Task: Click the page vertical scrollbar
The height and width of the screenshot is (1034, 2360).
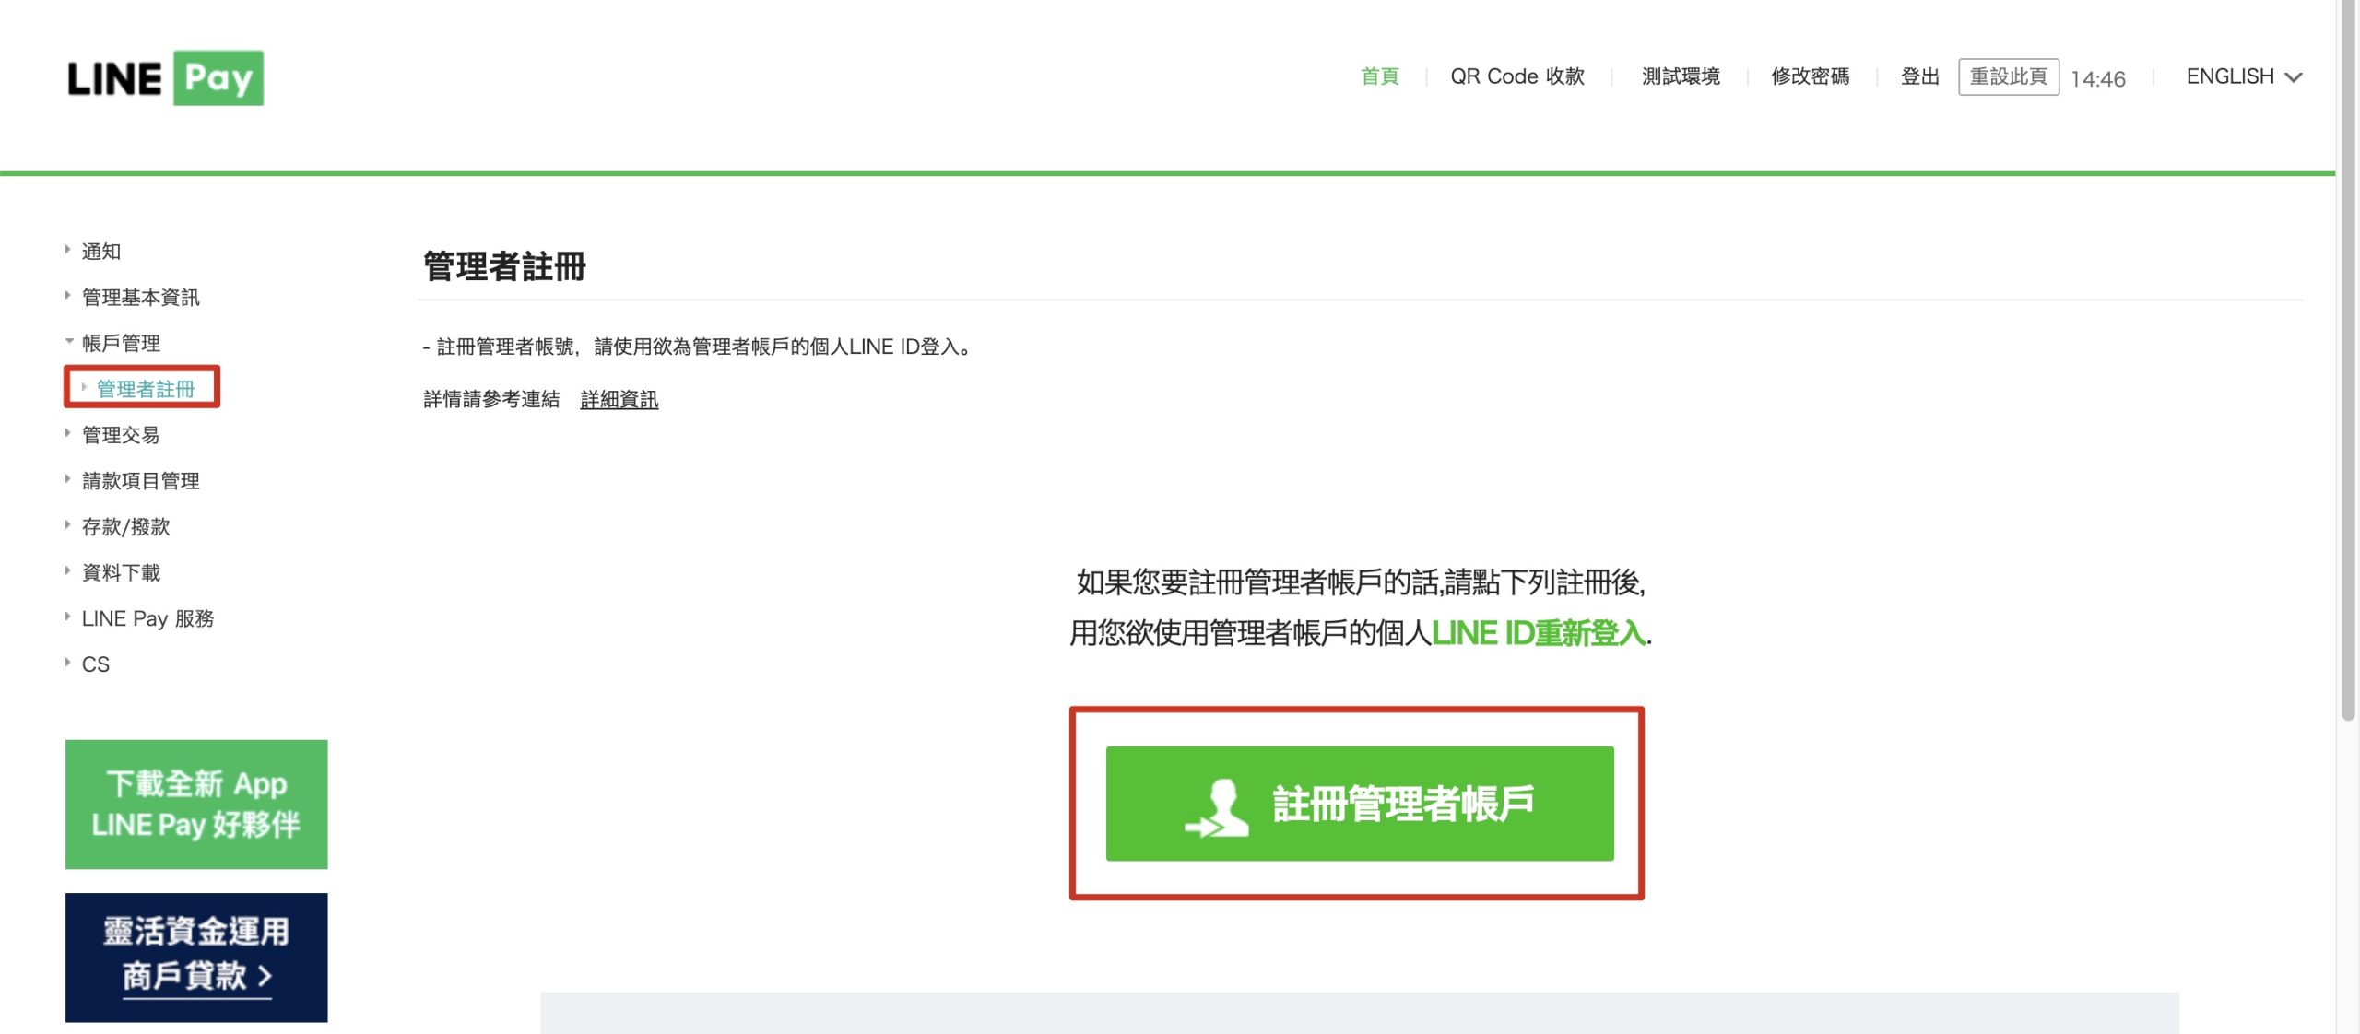Action: [2347, 360]
